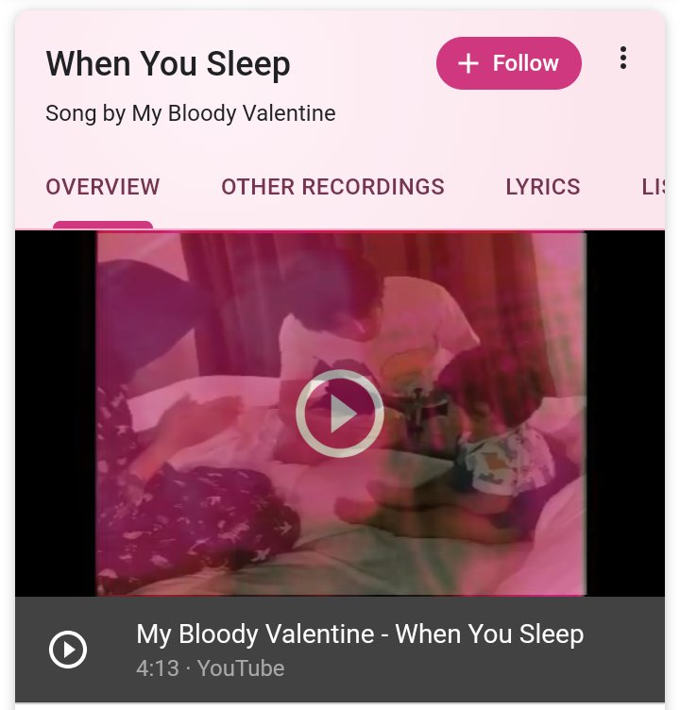Click the small circled play icon beside the title
This screenshot has height=710, width=680.
(68, 650)
